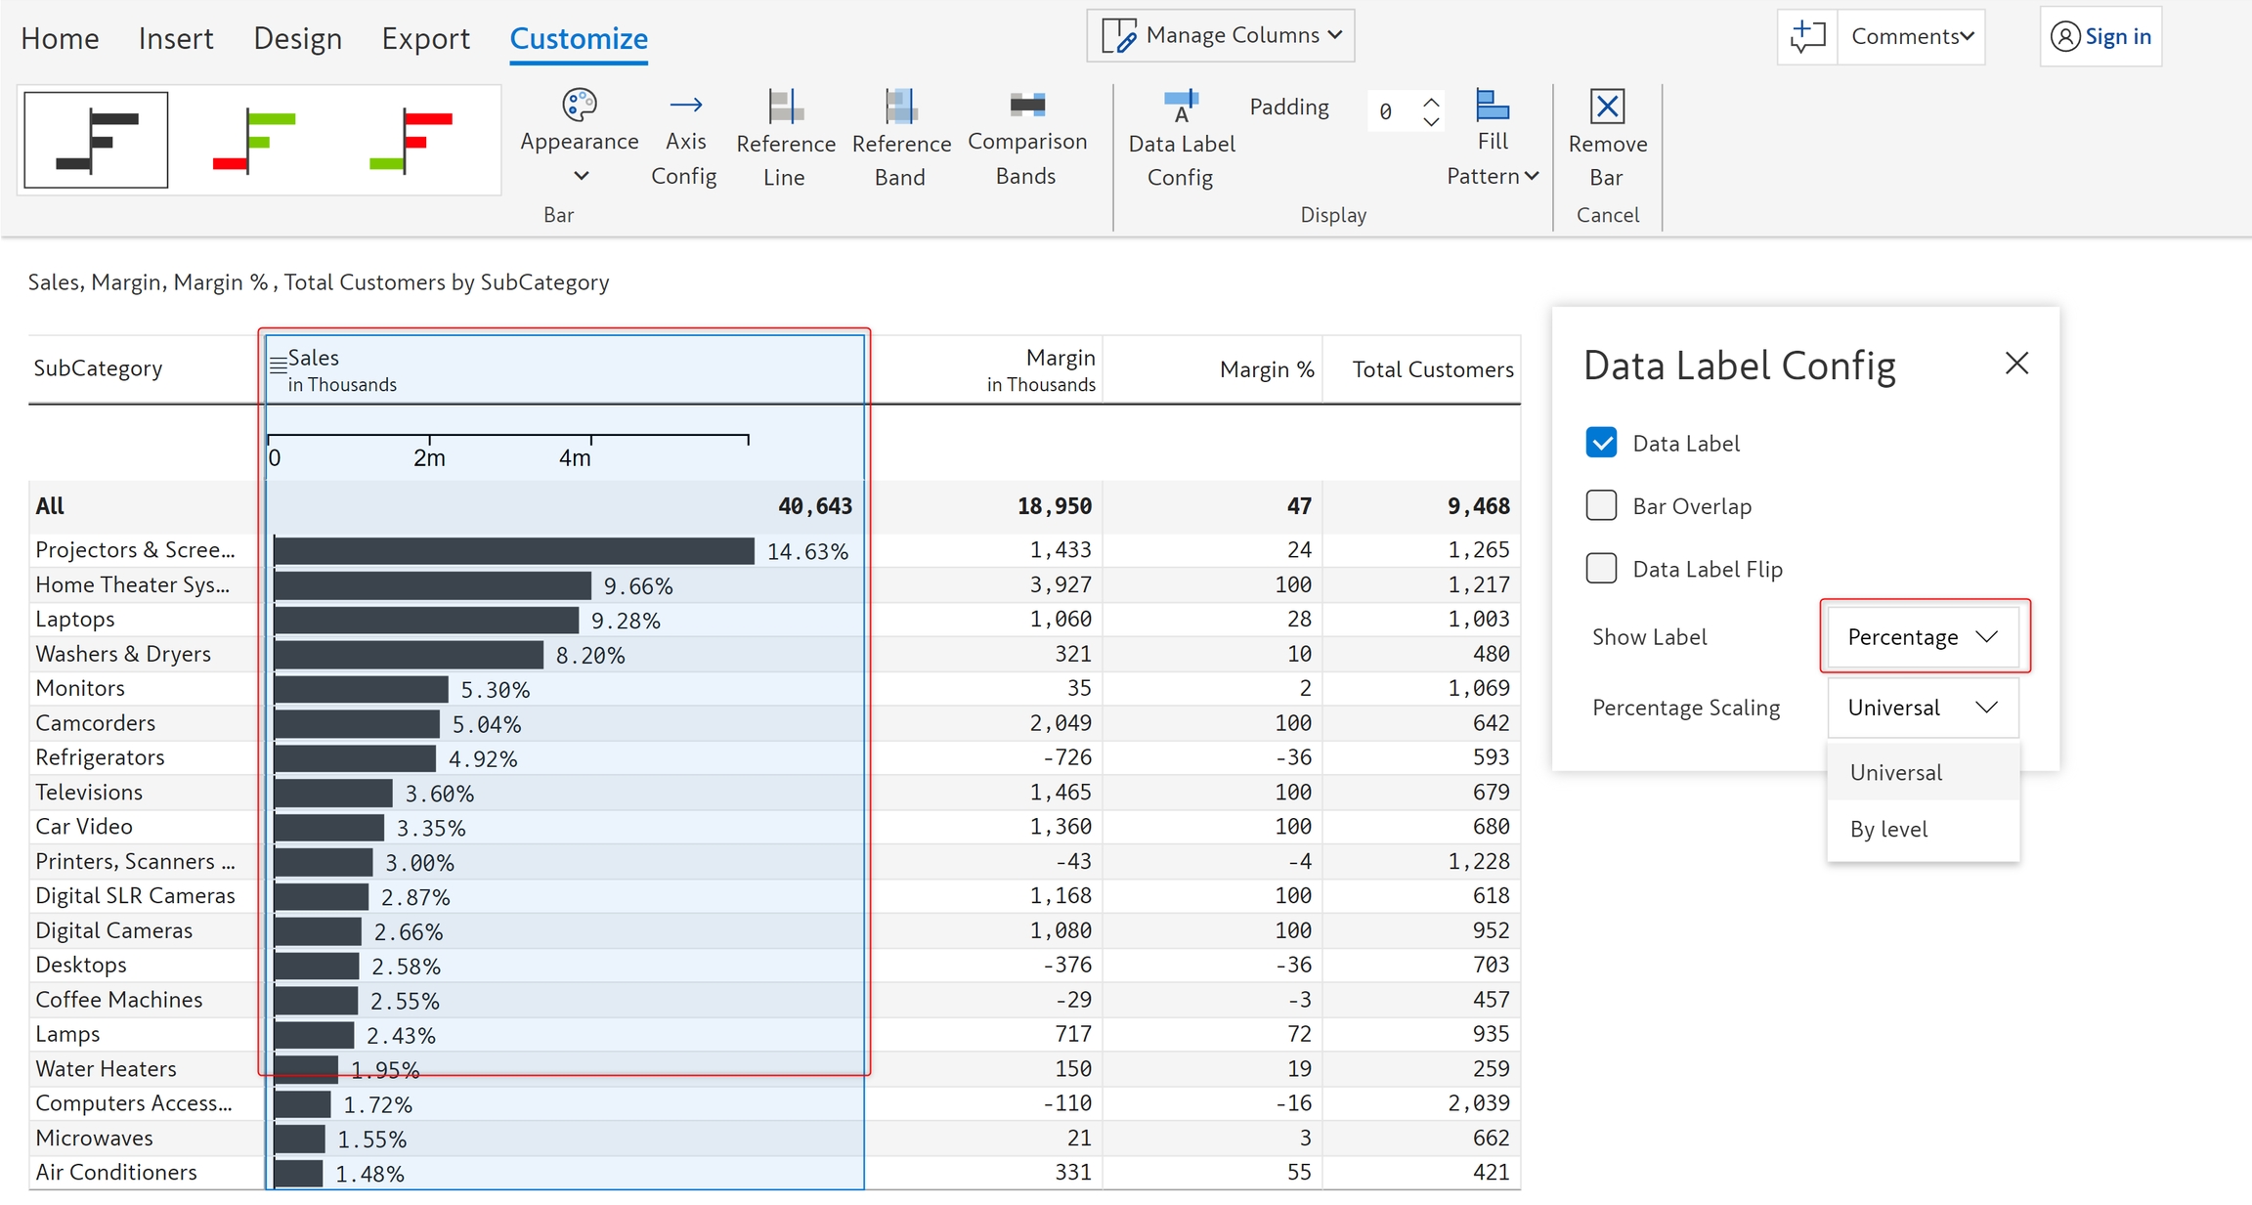Open the Show Label Percentage dropdown
Viewport: 2252px width, 1205px height.
click(x=1922, y=637)
